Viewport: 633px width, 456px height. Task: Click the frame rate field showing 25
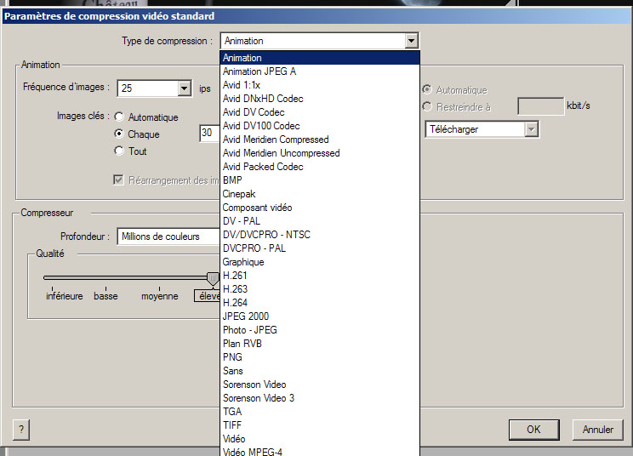[148, 88]
